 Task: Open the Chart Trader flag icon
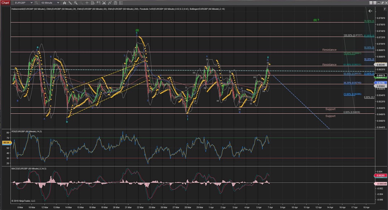98,3
